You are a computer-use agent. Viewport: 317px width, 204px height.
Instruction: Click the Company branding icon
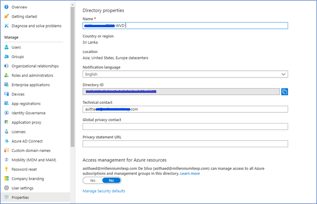click(7, 179)
